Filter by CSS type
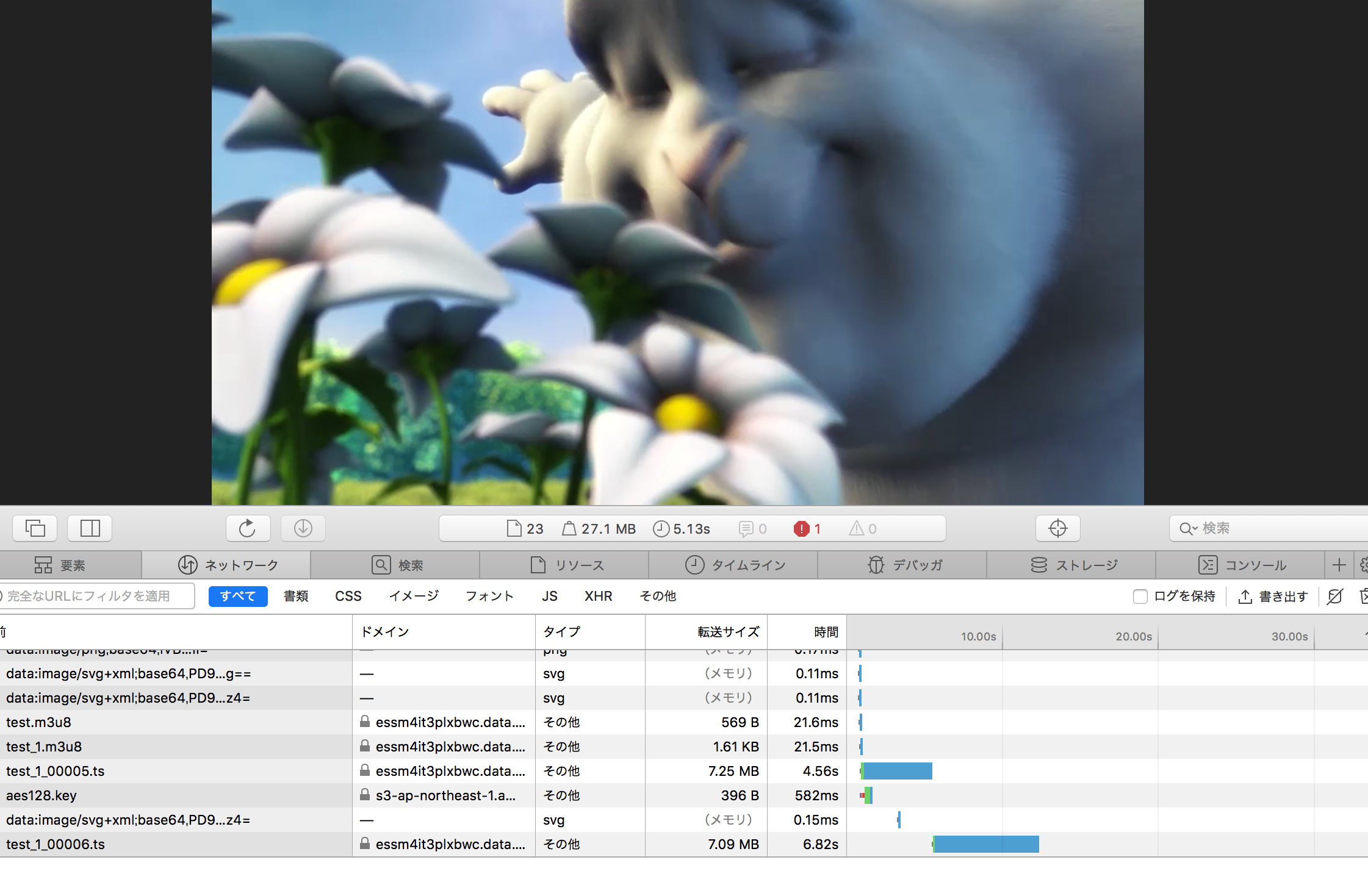The image size is (1368, 882). coord(348,596)
